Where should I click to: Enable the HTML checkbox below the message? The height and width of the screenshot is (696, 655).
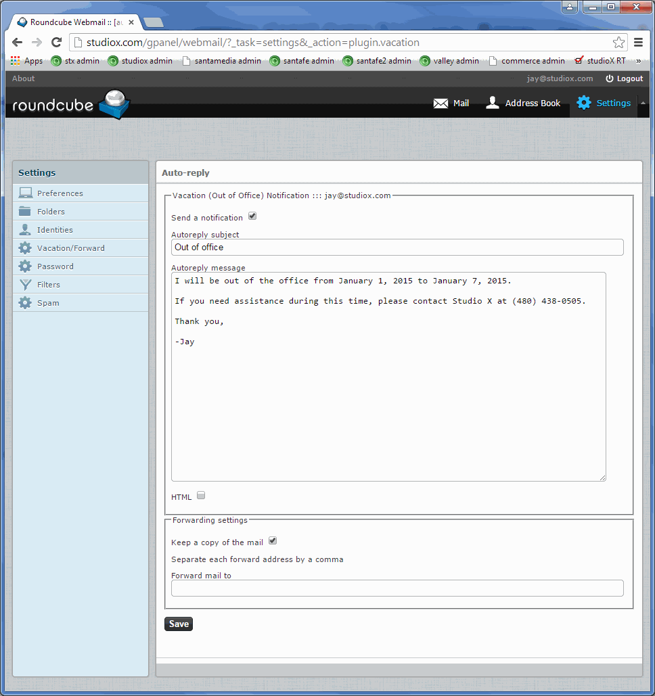point(201,496)
